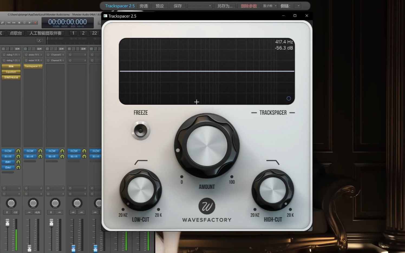Open the 推子前 dropdown
The width and height of the screenshot is (405, 253).
pyautogui.click(x=270, y=6)
